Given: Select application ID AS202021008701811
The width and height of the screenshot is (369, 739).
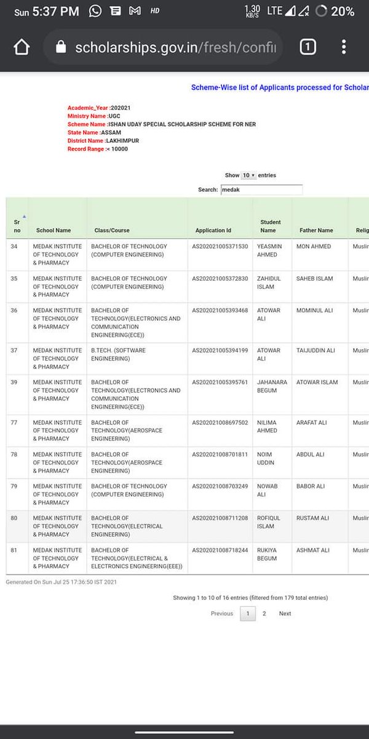Looking at the screenshot, I should (x=220, y=454).
